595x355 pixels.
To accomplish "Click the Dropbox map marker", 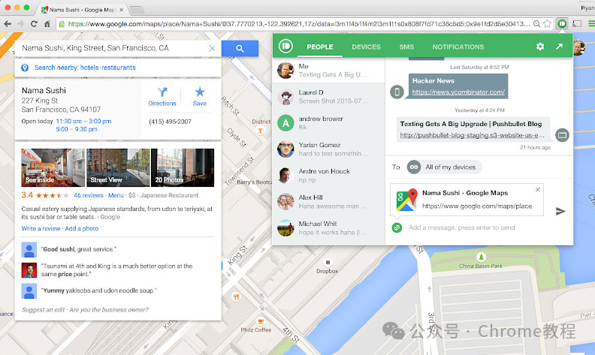I will click(328, 263).
